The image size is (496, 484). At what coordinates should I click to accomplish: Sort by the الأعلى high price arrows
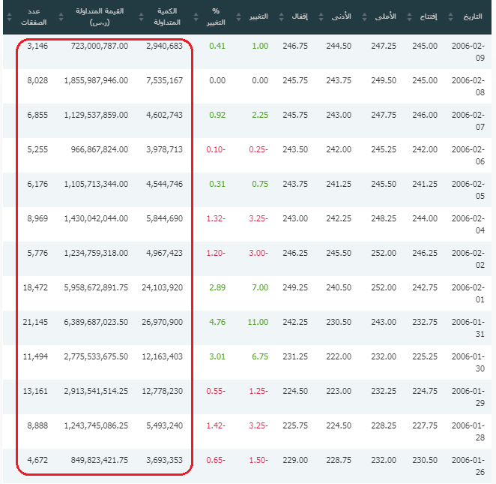364,17
